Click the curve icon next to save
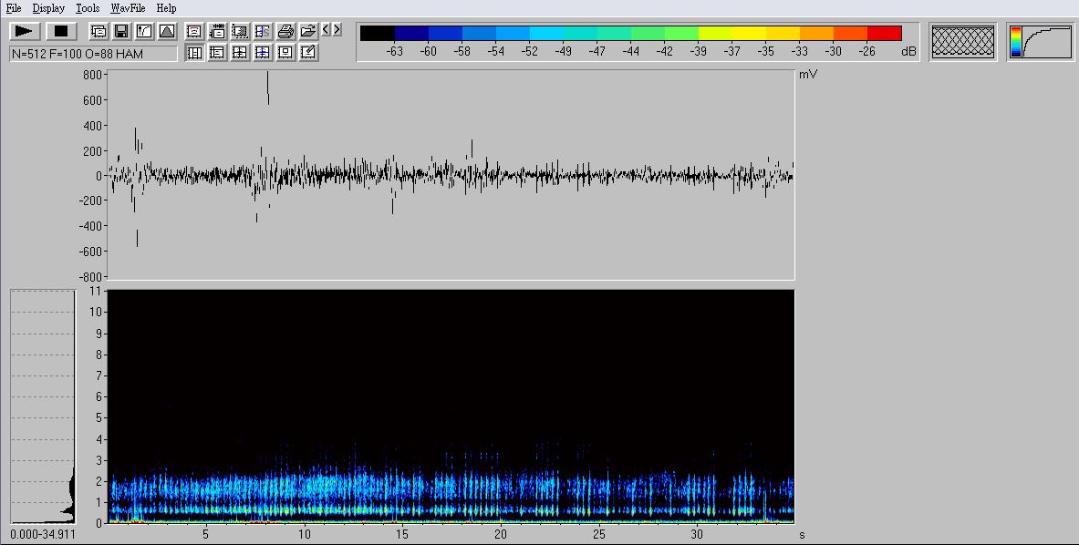 click(144, 31)
